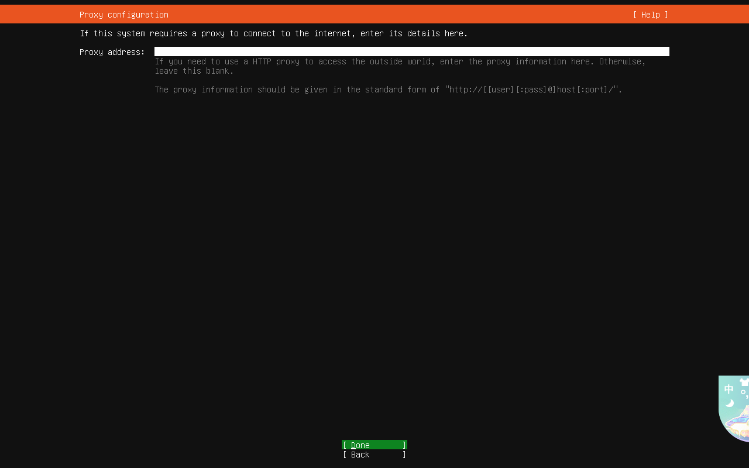Screen dimensions: 749x468
Task: Click the 中 Chinese input mode icon
Action: point(729,389)
